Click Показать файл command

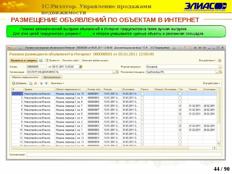70,60
